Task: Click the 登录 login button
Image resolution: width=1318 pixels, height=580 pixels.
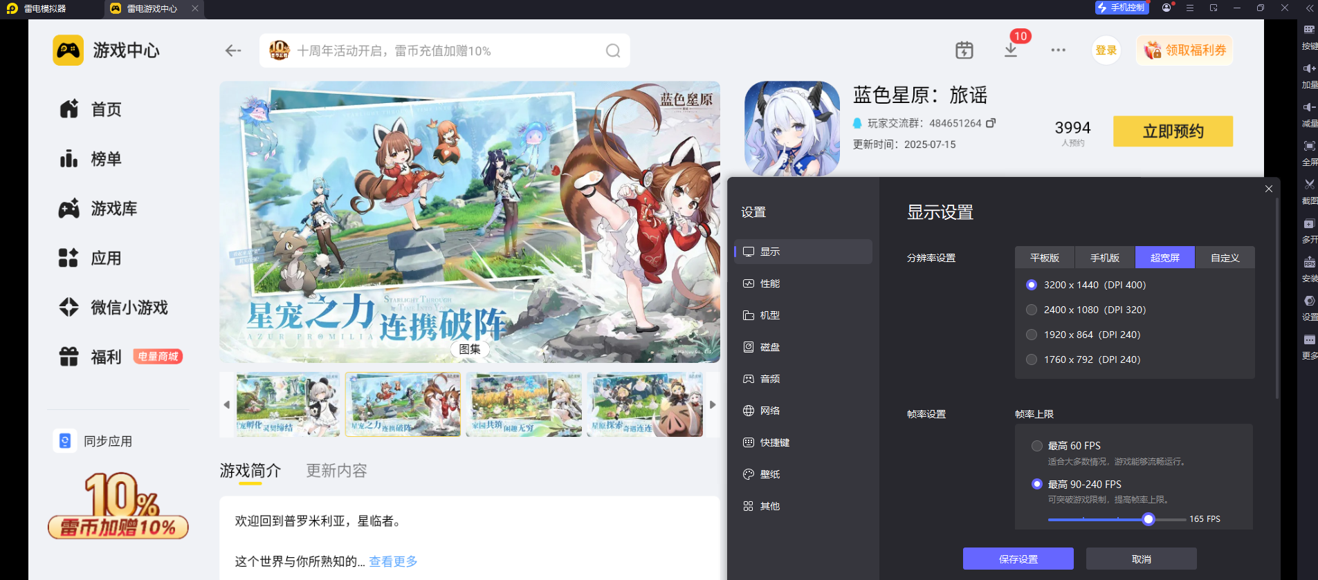Action: (1106, 50)
